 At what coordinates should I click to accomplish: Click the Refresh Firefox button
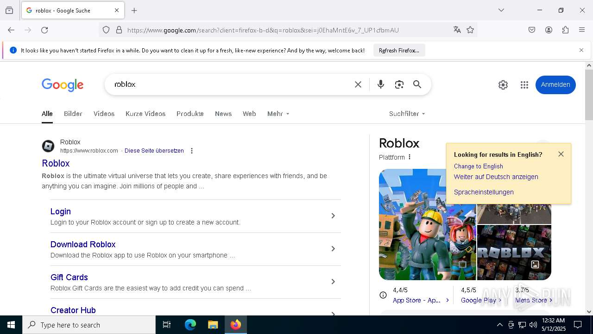pyautogui.click(x=399, y=50)
